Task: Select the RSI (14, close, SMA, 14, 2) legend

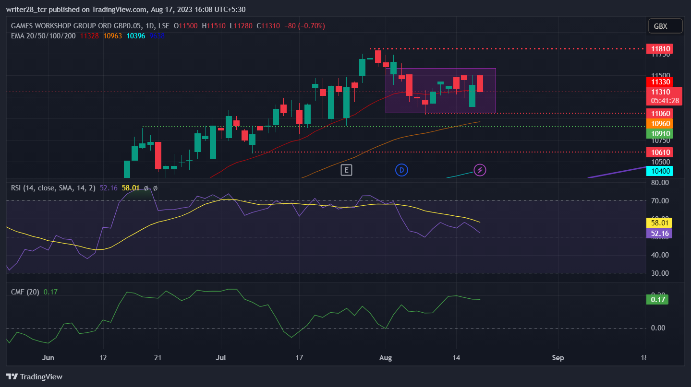Action: pos(54,188)
